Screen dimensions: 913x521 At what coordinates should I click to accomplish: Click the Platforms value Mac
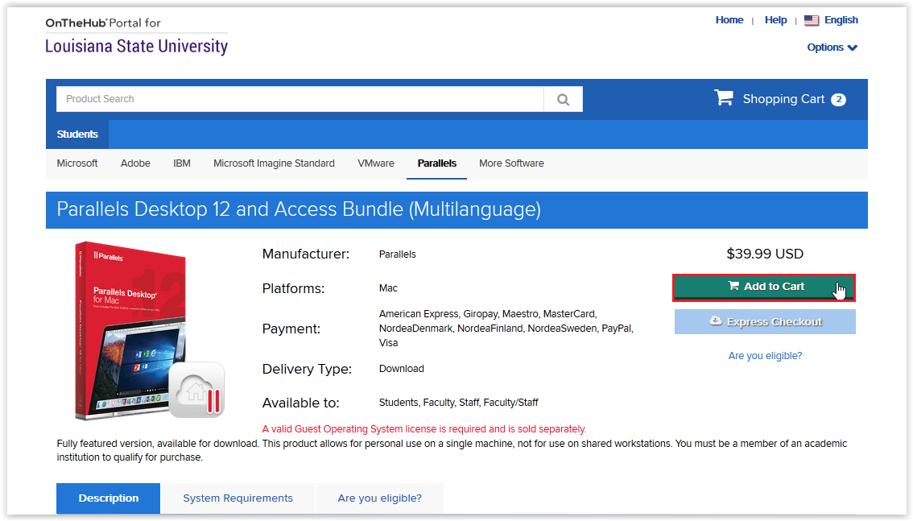coord(388,288)
